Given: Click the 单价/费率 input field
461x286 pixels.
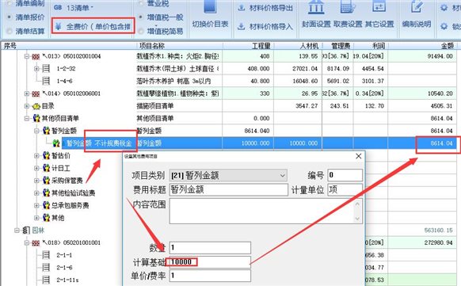Looking at the screenshot, I should pos(210,276).
